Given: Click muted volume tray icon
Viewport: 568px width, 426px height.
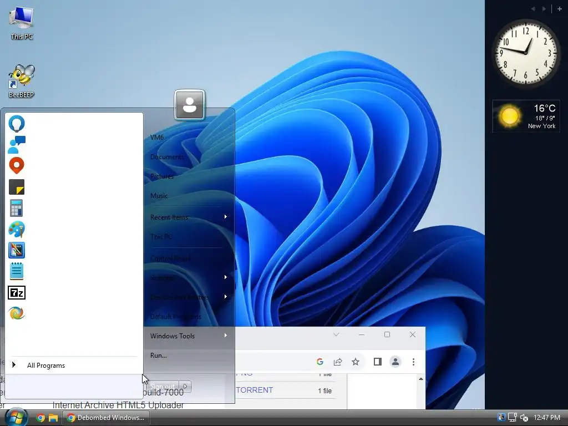Looking at the screenshot, I should click(524, 418).
